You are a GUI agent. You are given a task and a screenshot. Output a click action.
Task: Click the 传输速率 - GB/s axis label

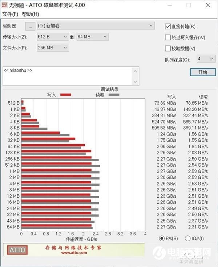81,239
